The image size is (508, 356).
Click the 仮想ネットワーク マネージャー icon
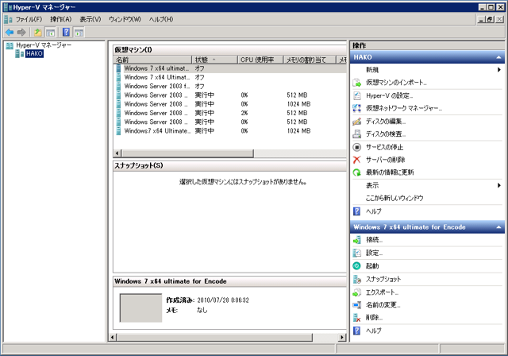[x=356, y=108]
